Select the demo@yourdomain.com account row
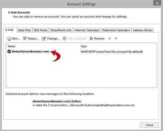Viewport: 163px width, 131px height. point(81,51)
